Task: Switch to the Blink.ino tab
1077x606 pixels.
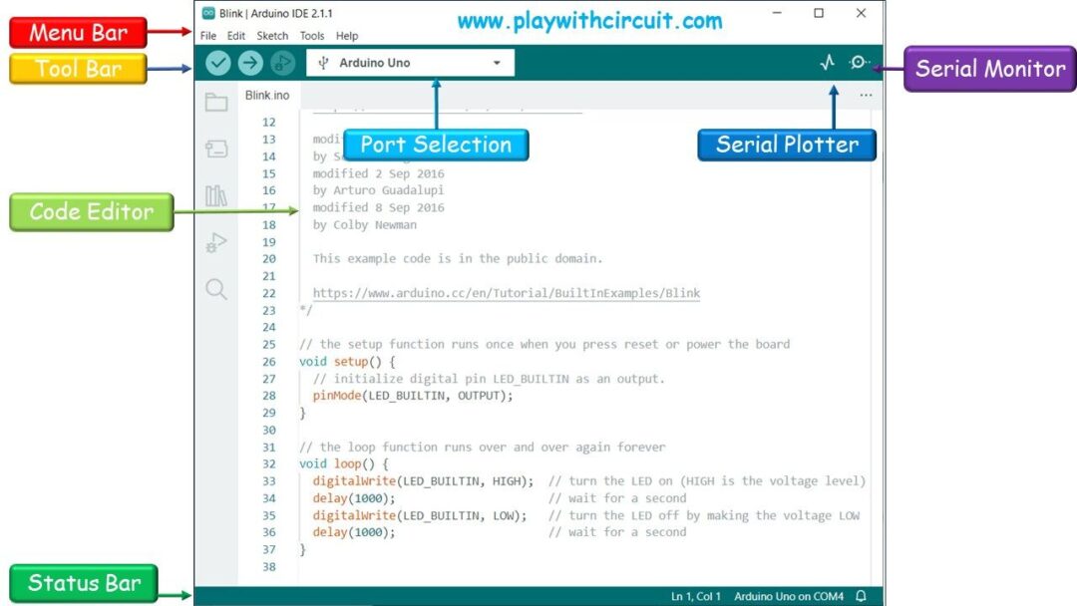Action: 266,95
